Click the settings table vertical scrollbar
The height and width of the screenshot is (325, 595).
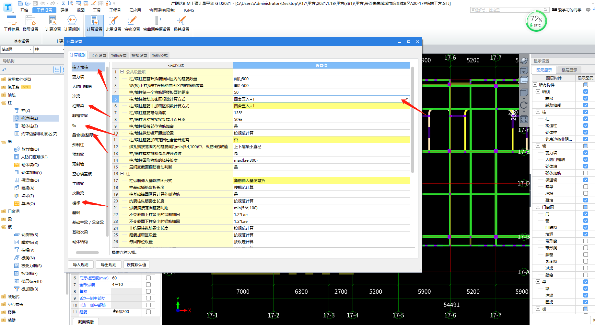coord(413,120)
